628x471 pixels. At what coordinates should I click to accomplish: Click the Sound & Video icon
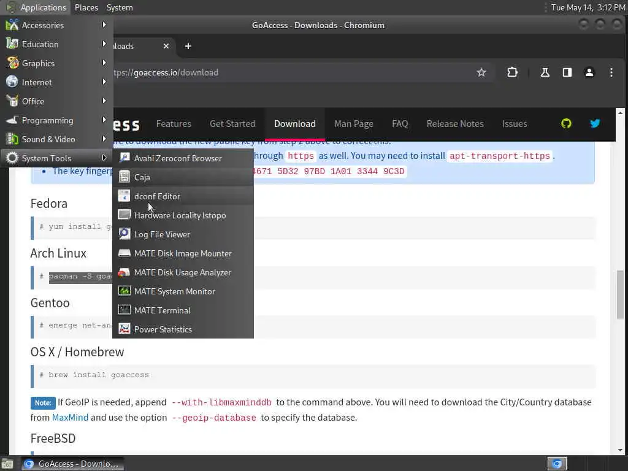(x=12, y=139)
